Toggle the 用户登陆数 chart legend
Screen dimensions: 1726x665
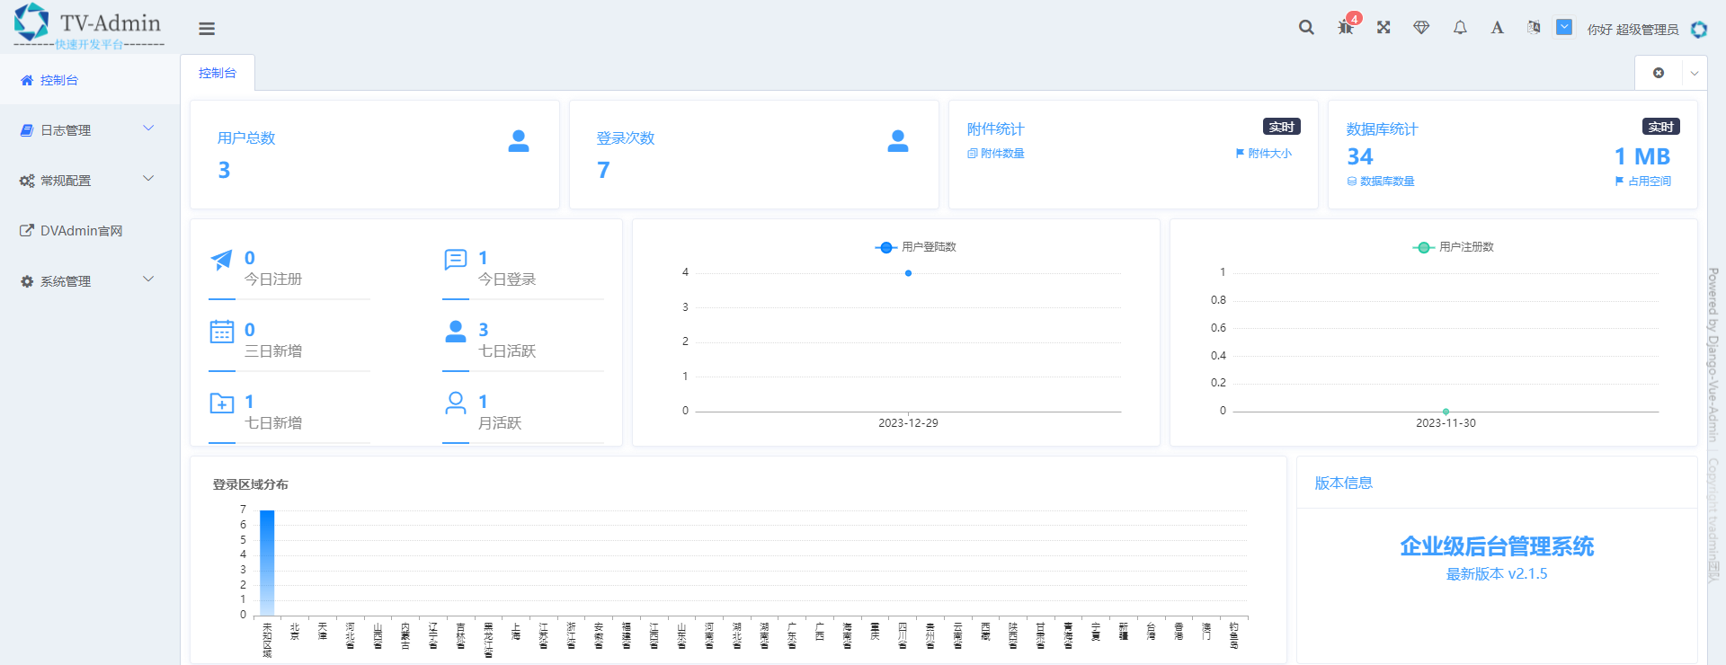coord(915,247)
